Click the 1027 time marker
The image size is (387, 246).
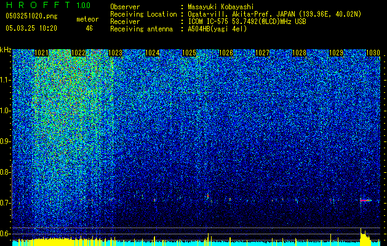(x=262, y=53)
